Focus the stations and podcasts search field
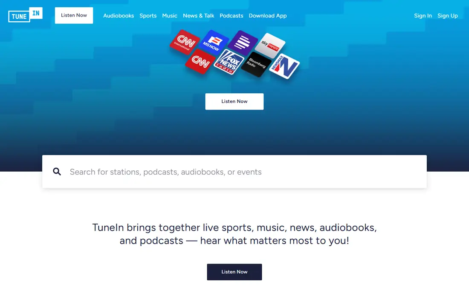 click(x=234, y=172)
